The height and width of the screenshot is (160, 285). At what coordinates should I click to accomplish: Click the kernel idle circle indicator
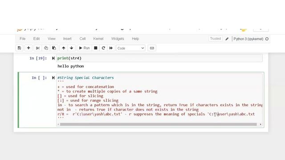(x=267, y=39)
